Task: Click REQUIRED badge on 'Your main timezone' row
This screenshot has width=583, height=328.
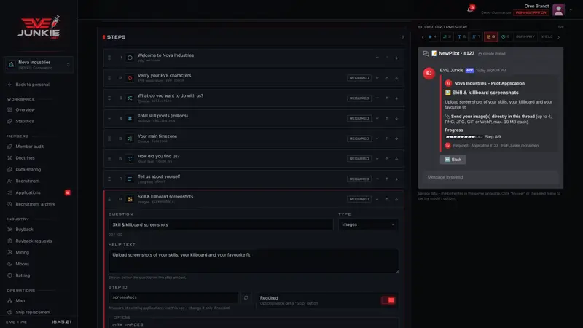Action: click(x=359, y=138)
